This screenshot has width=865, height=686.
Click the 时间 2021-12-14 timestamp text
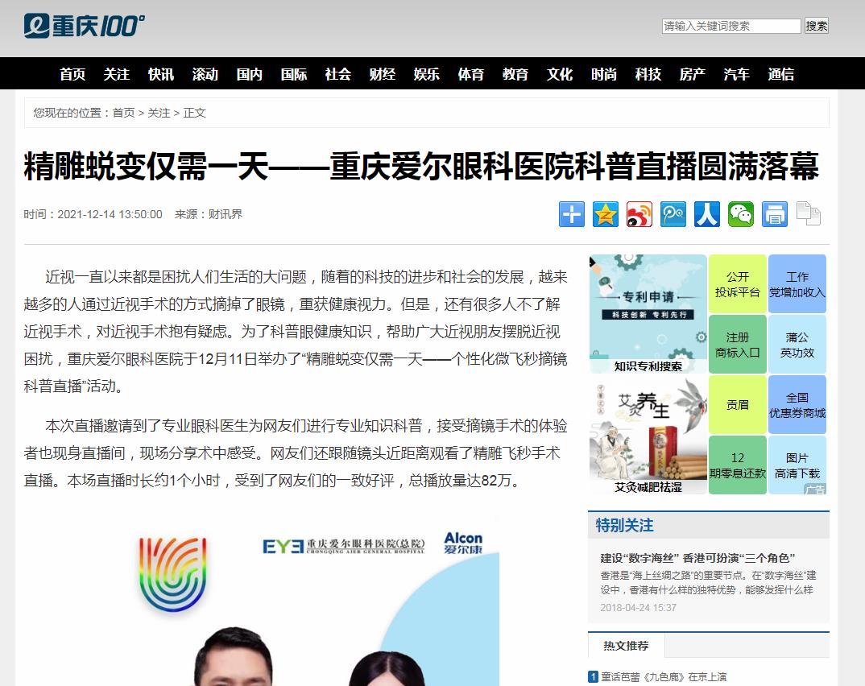pyautogui.click(x=93, y=214)
